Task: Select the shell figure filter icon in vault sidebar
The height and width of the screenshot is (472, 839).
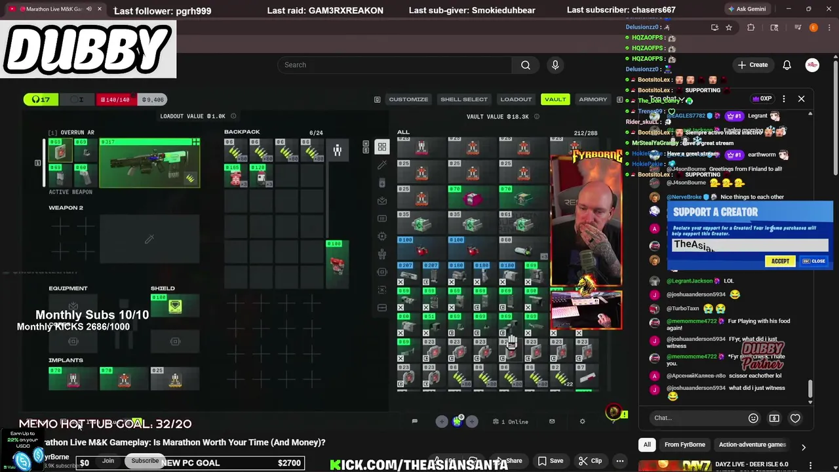Action: click(382, 254)
